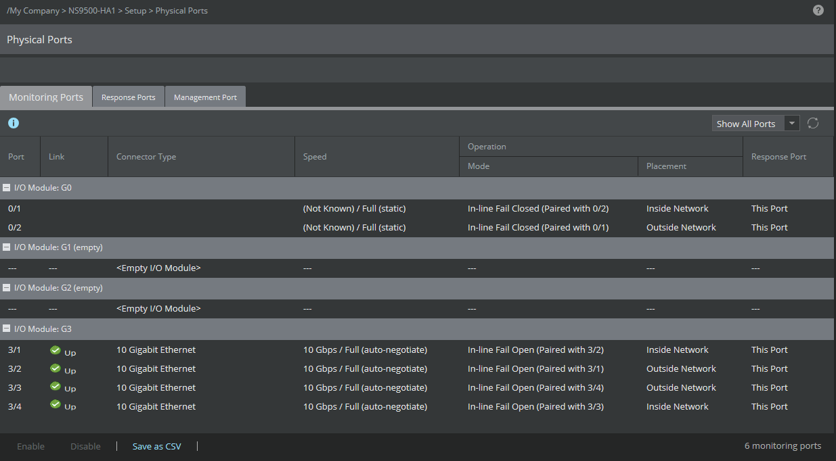Image resolution: width=836 pixels, height=461 pixels.
Task: Select port 3/4 in the table
Action: 417,407
